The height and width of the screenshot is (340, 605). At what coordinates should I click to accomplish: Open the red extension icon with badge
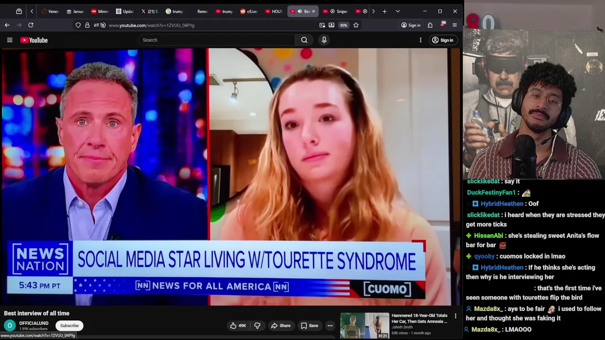pyautogui.click(x=442, y=25)
